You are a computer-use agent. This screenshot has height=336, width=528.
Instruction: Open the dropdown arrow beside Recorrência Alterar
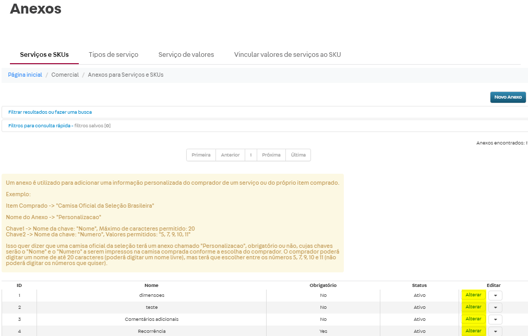495,331
